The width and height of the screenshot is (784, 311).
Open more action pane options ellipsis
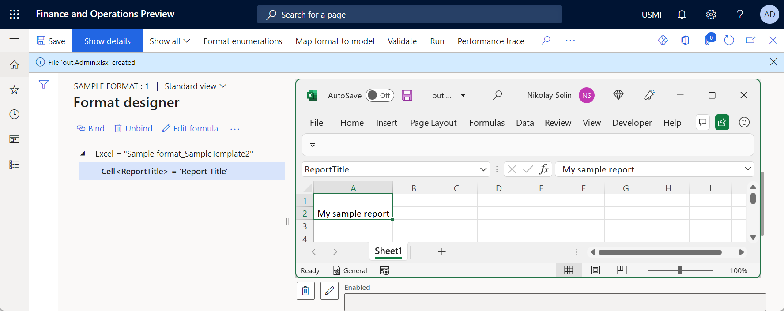[x=570, y=41]
